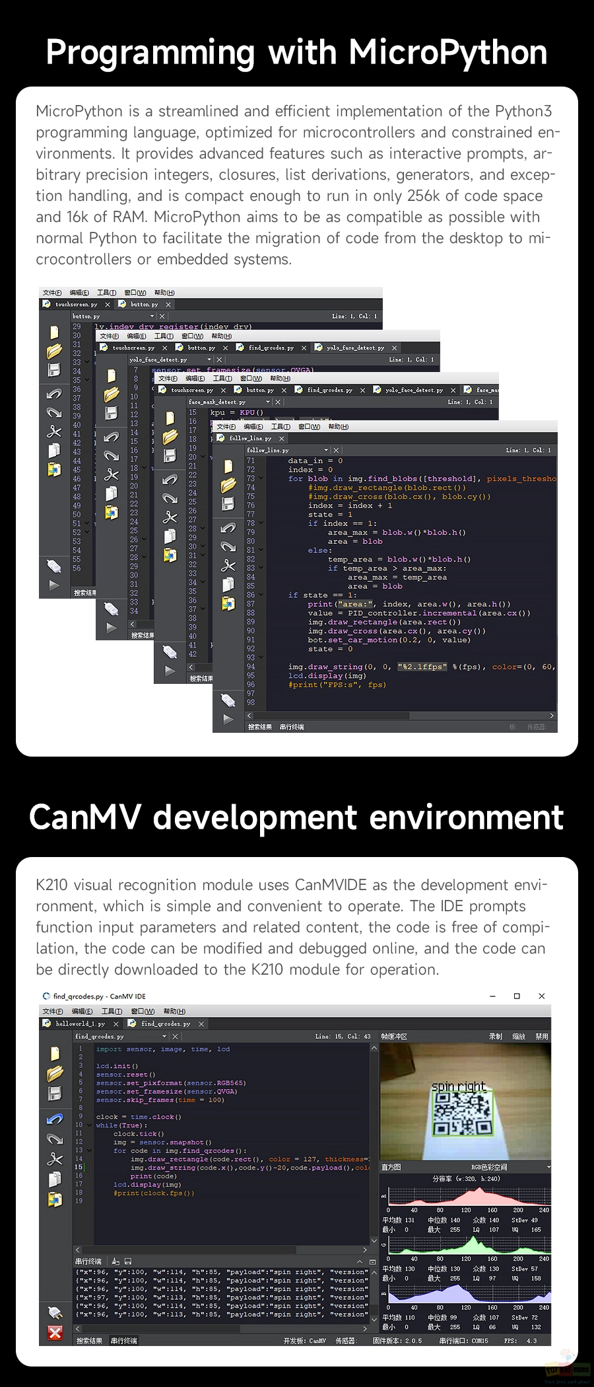Collapse the while(True) fold at line 10

click(x=89, y=1125)
